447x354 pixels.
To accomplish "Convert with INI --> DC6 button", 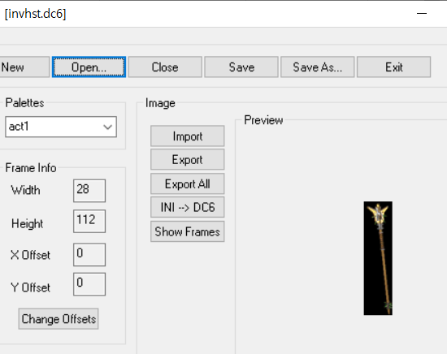I will click(x=187, y=207).
